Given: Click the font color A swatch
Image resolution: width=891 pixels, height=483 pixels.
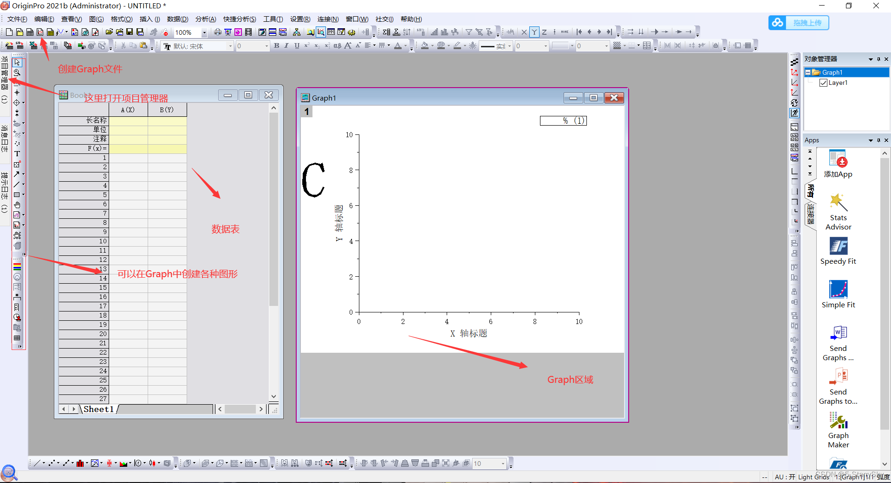Looking at the screenshot, I should 398,45.
